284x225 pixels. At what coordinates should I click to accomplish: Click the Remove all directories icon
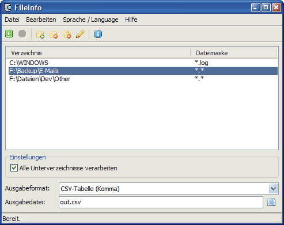point(67,35)
